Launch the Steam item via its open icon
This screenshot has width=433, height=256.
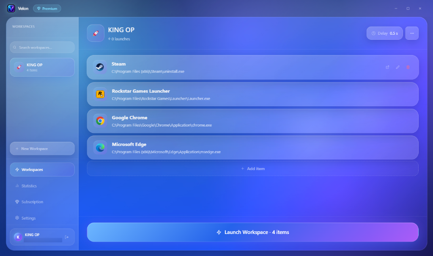[x=387, y=67]
